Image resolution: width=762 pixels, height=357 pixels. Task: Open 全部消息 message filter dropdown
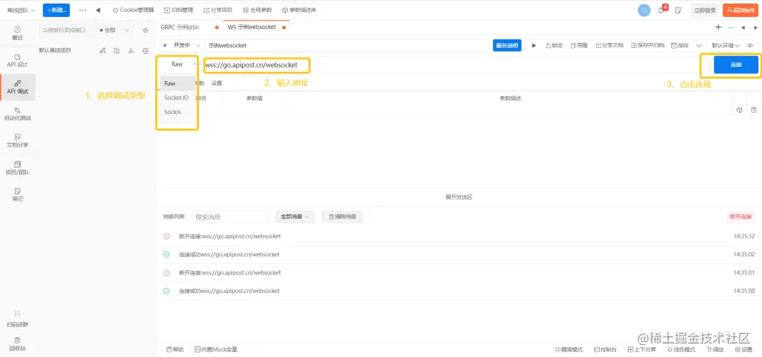[295, 217]
